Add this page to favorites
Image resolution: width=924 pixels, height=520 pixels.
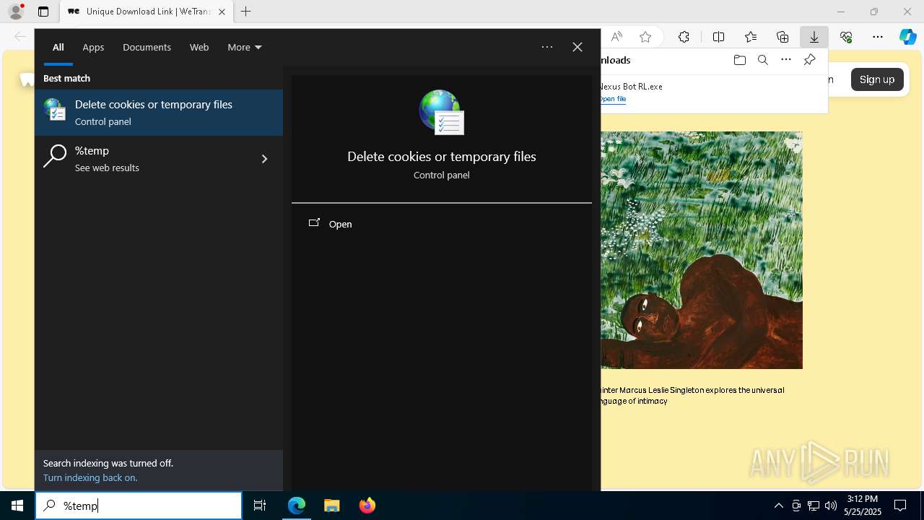pyautogui.click(x=645, y=37)
